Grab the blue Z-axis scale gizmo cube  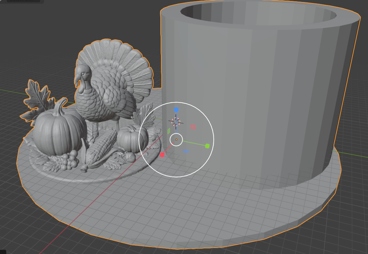[x=176, y=110]
